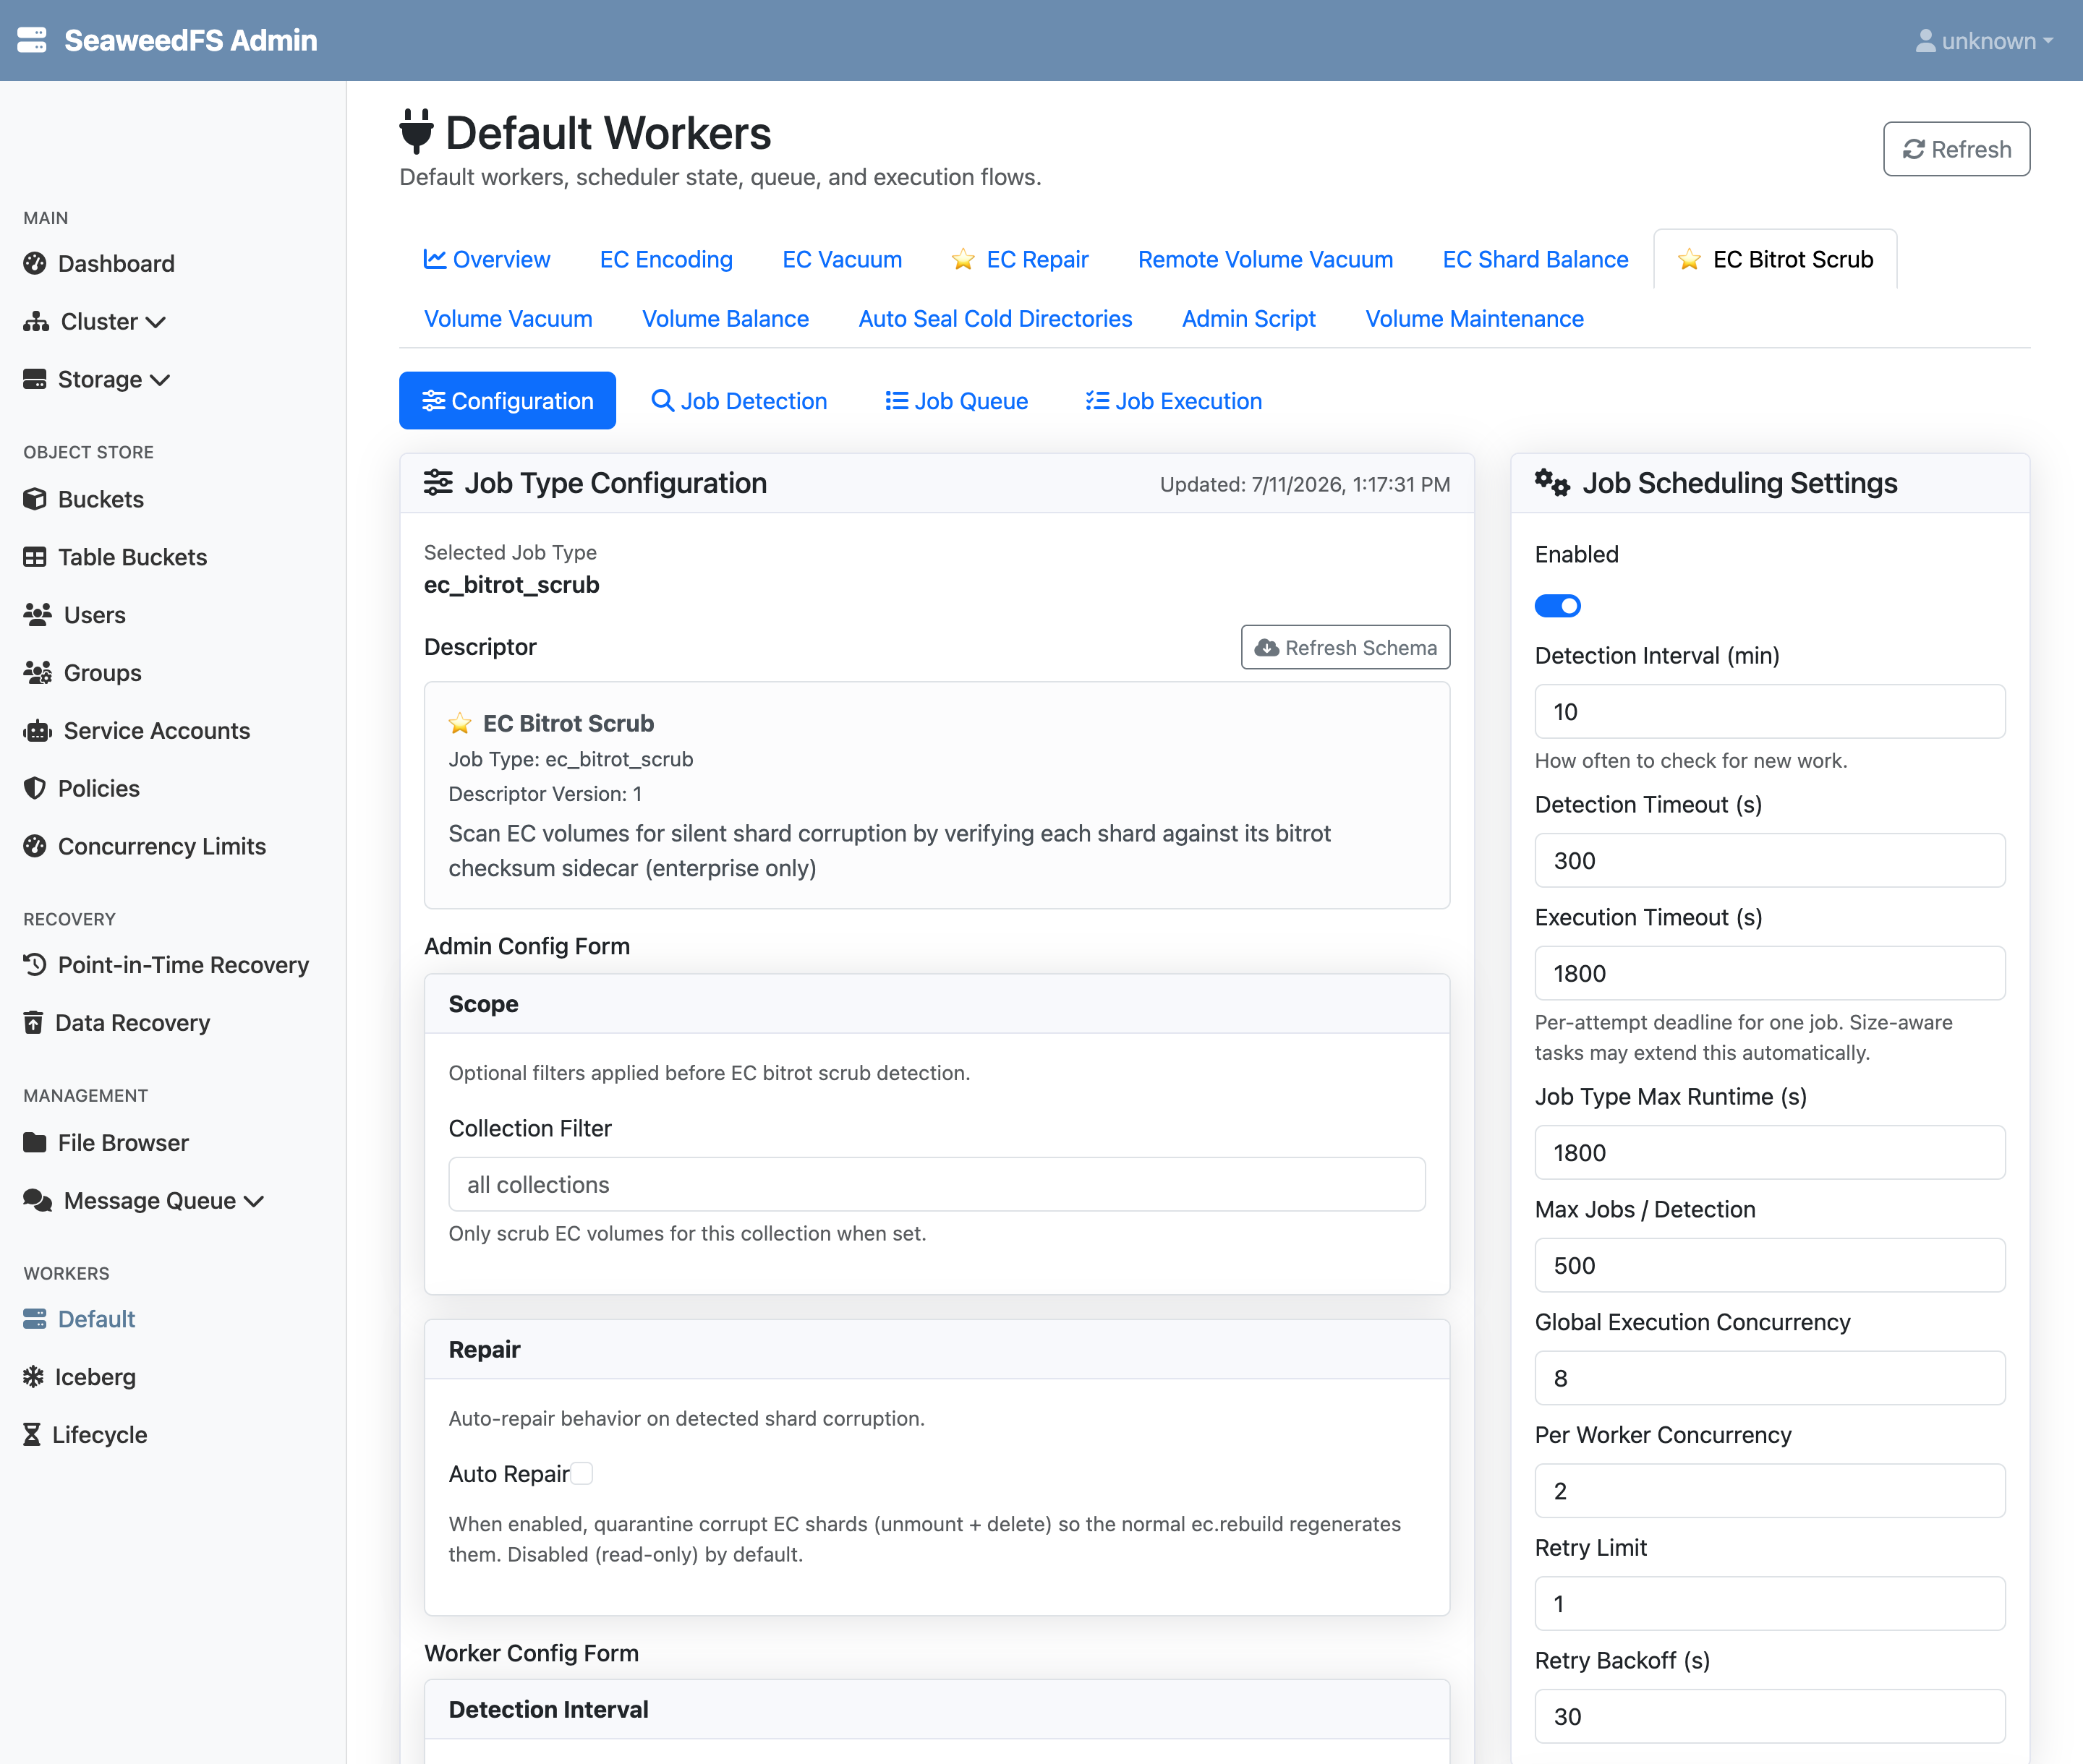Image resolution: width=2083 pixels, height=1764 pixels.
Task: Click the Detection Timeout (s) field
Action: click(x=1770, y=860)
